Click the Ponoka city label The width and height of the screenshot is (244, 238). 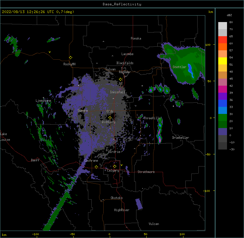136,38
